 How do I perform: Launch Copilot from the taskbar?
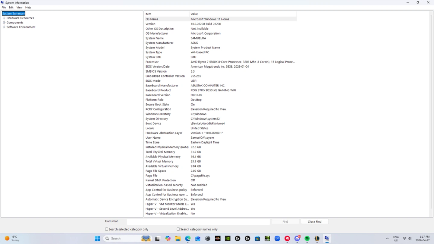pyautogui.click(x=168, y=239)
